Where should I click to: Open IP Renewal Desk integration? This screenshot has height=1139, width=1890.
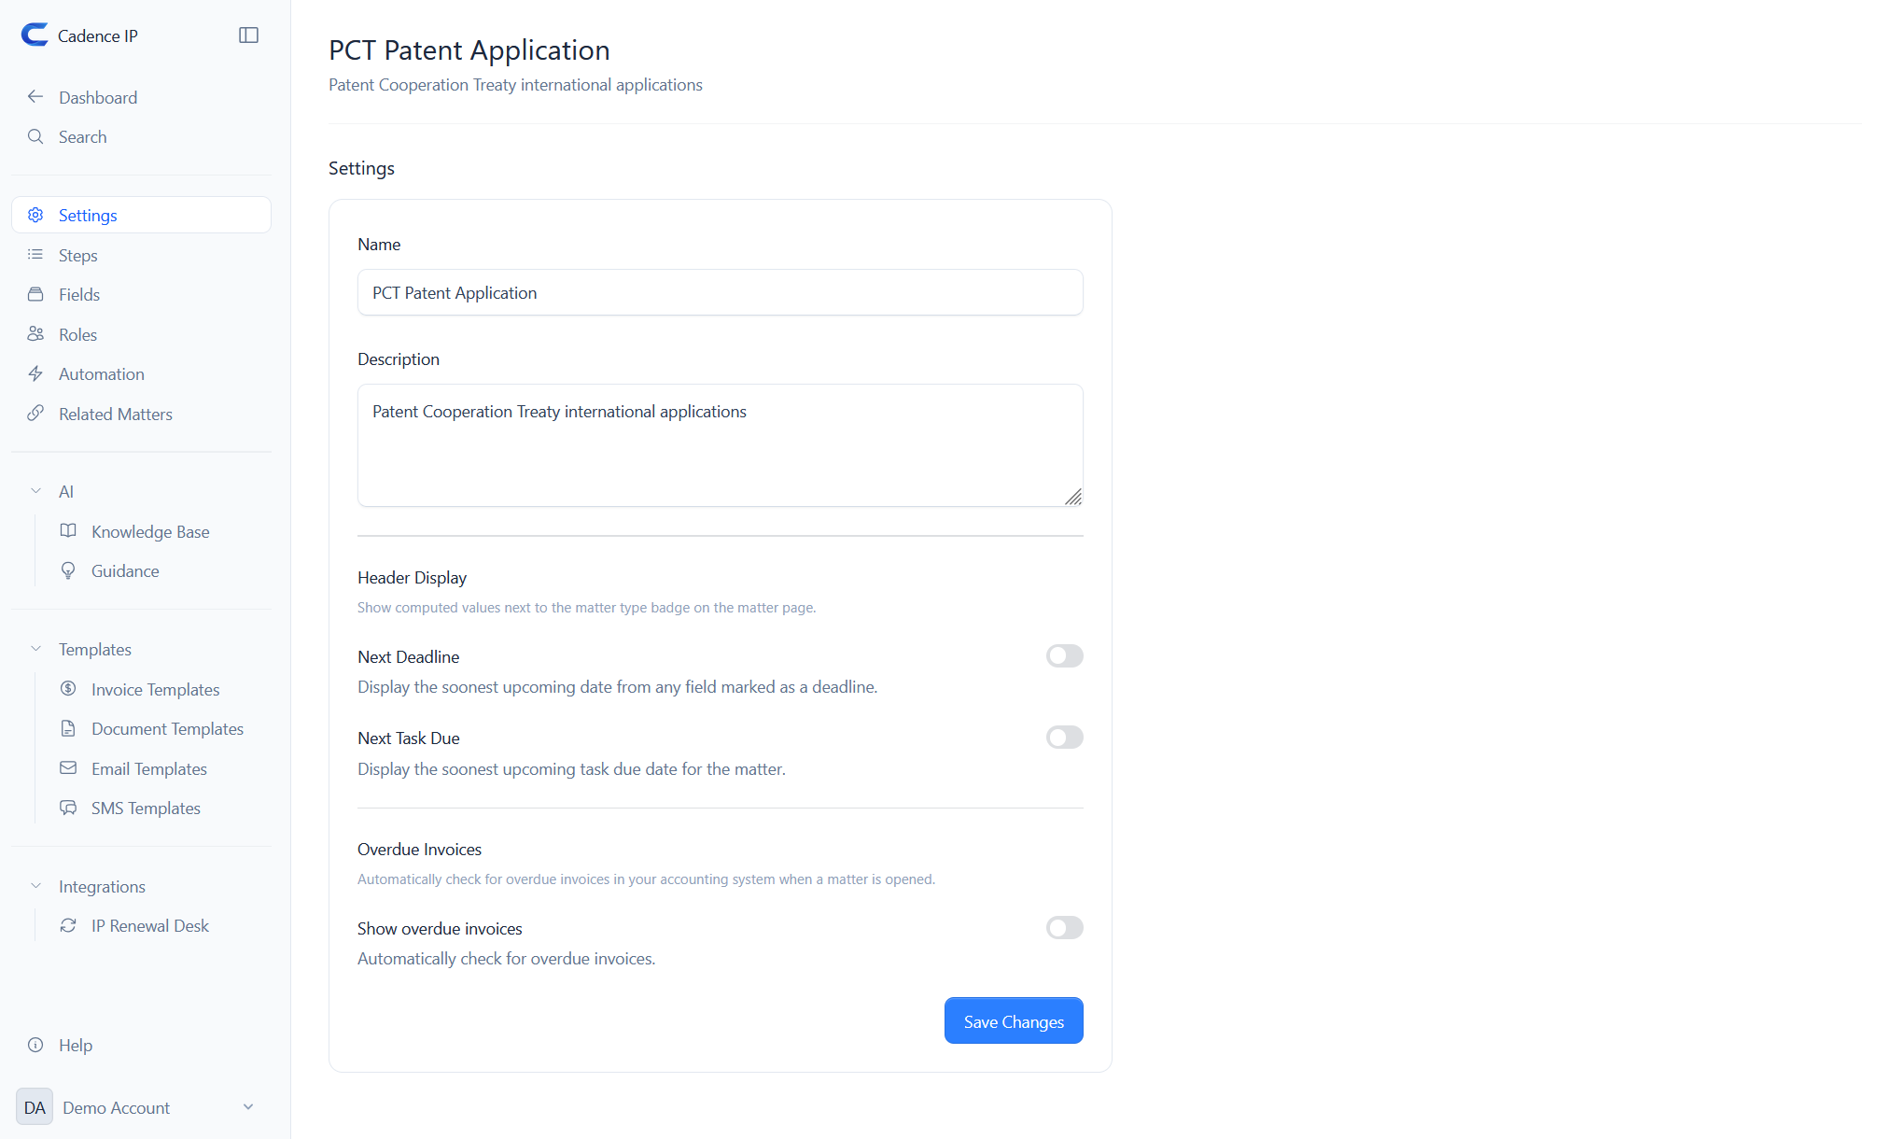pyautogui.click(x=150, y=925)
